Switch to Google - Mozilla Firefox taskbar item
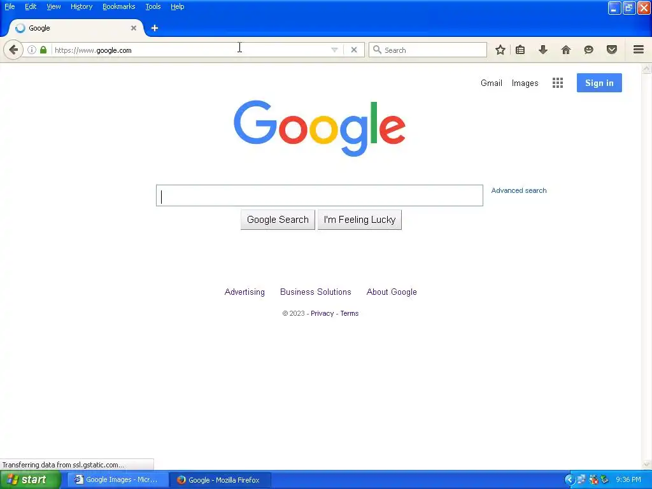The height and width of the screenshot is (489, 652). [220, 480]
